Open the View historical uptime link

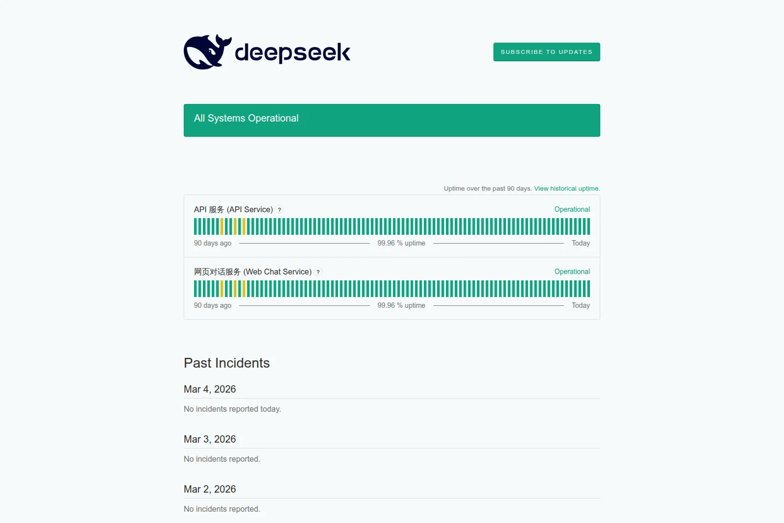(x=566, y=188)
